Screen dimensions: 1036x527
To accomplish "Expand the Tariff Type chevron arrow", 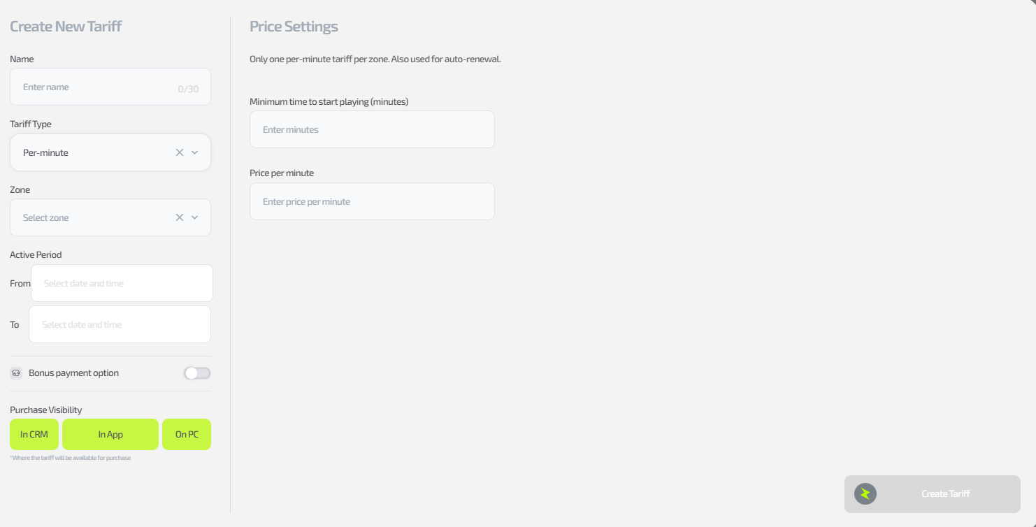I will 195,152.
